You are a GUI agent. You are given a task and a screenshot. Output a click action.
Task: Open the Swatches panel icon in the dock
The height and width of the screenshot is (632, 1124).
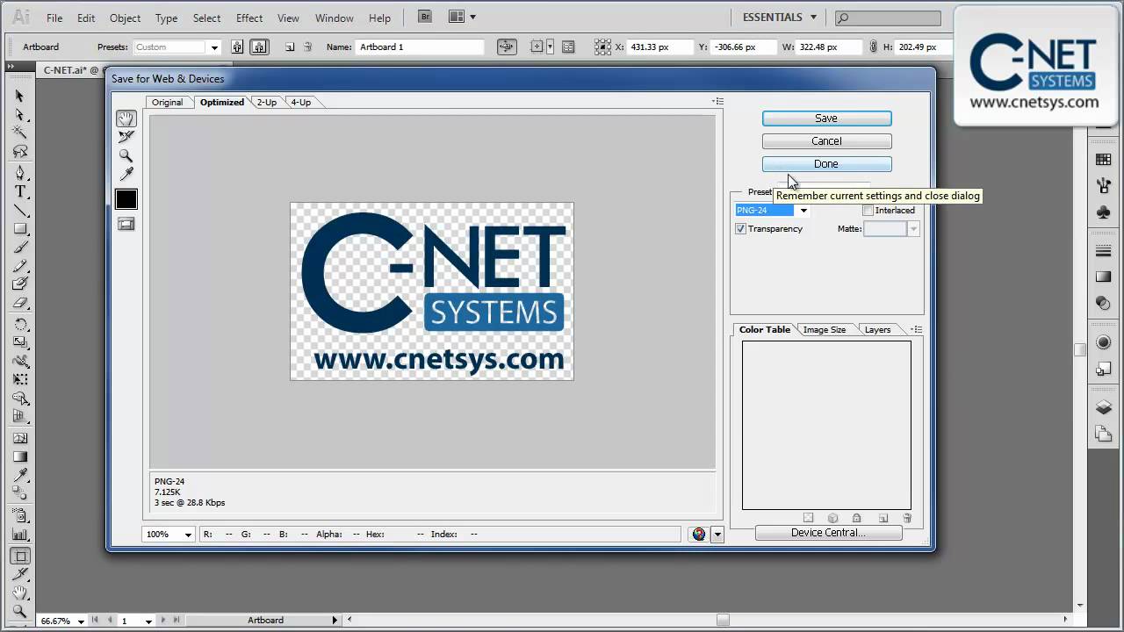tap(1103, 158)
